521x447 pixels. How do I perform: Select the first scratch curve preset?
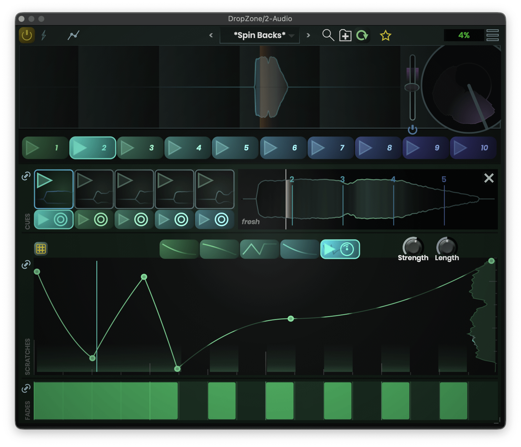pos(179,249)
